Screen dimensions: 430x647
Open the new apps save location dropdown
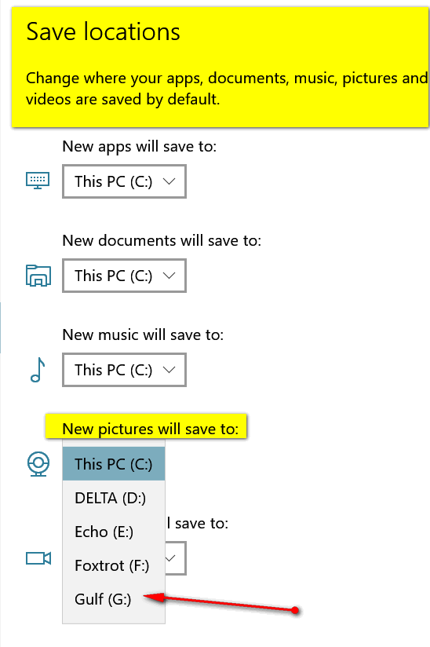[124, 181]
